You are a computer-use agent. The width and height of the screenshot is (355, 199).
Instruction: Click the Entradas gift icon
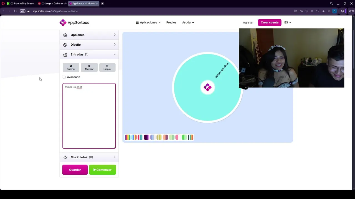65,54
